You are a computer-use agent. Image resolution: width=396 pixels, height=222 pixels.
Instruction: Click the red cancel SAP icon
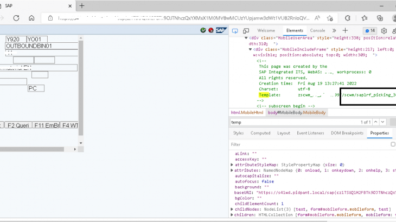211,30
